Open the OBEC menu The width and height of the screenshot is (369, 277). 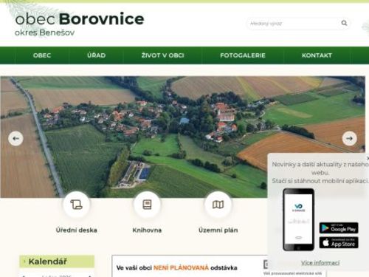click(42, 55)
